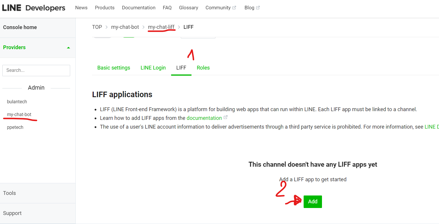The image size is (439, 224).
Task: Click the LINE Developers logo
Action: click(x=33, y=8)
